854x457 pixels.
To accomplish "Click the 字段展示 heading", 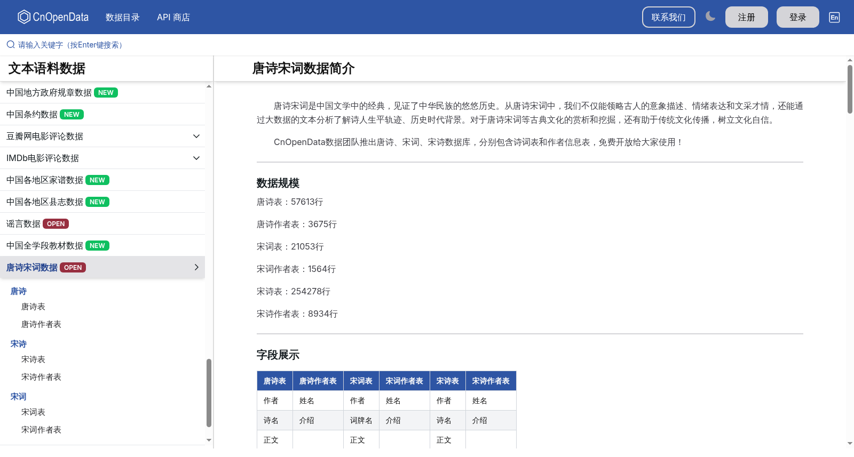I will click(278, 355).
